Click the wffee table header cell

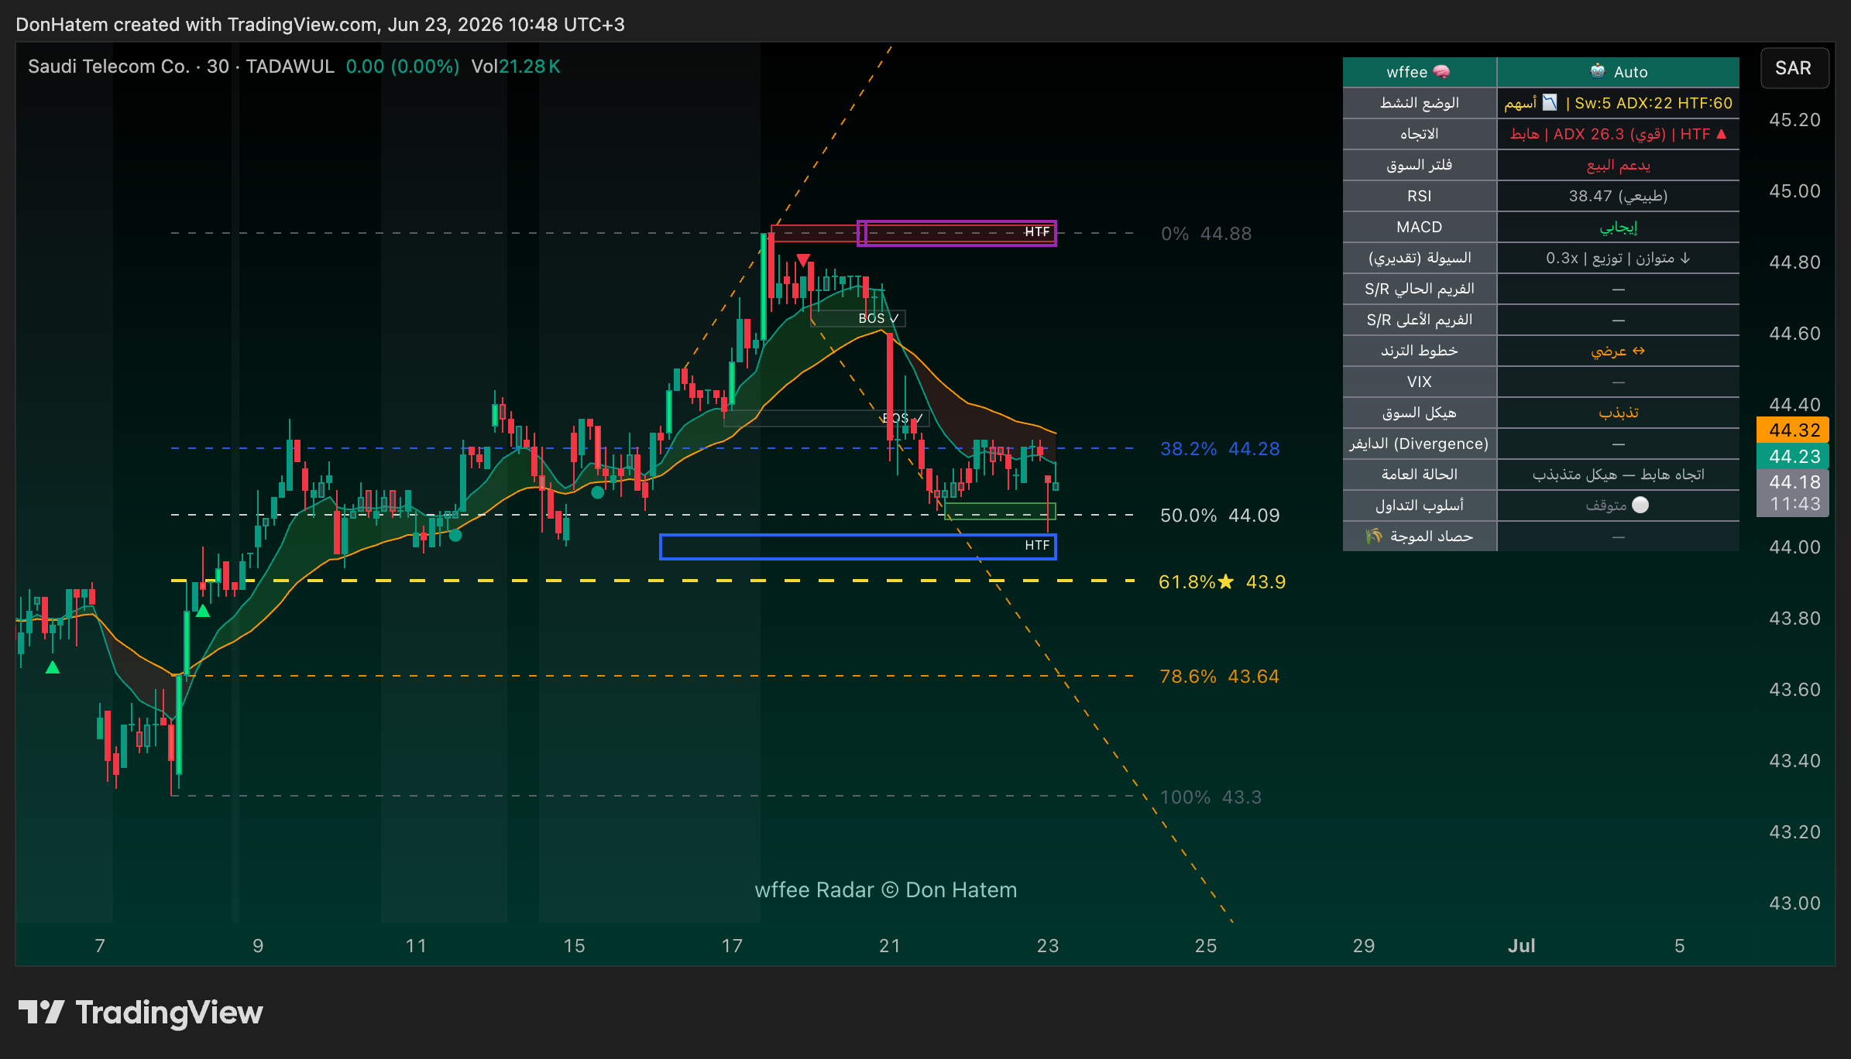coord(1420,72)
